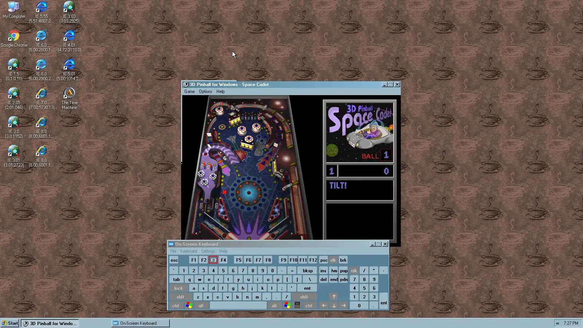Toggle the left ctrl key
The image size is (583, 328).
(175, 305)
